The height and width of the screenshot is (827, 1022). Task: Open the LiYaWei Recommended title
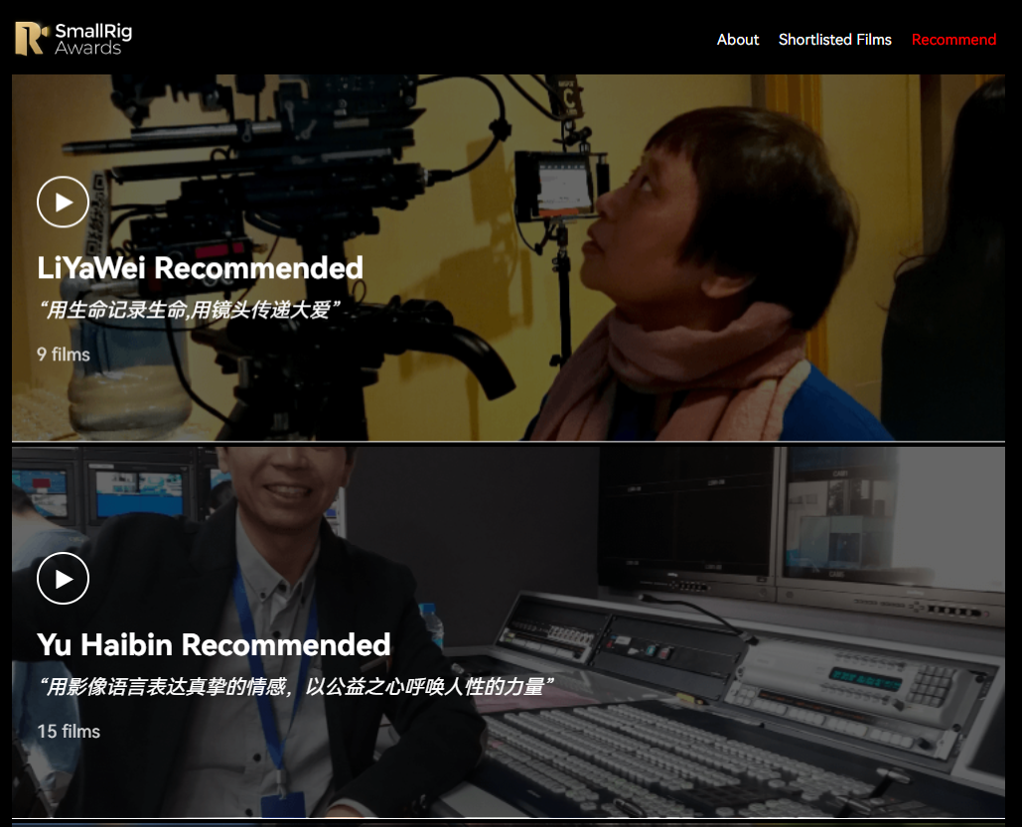coord(200,268)
